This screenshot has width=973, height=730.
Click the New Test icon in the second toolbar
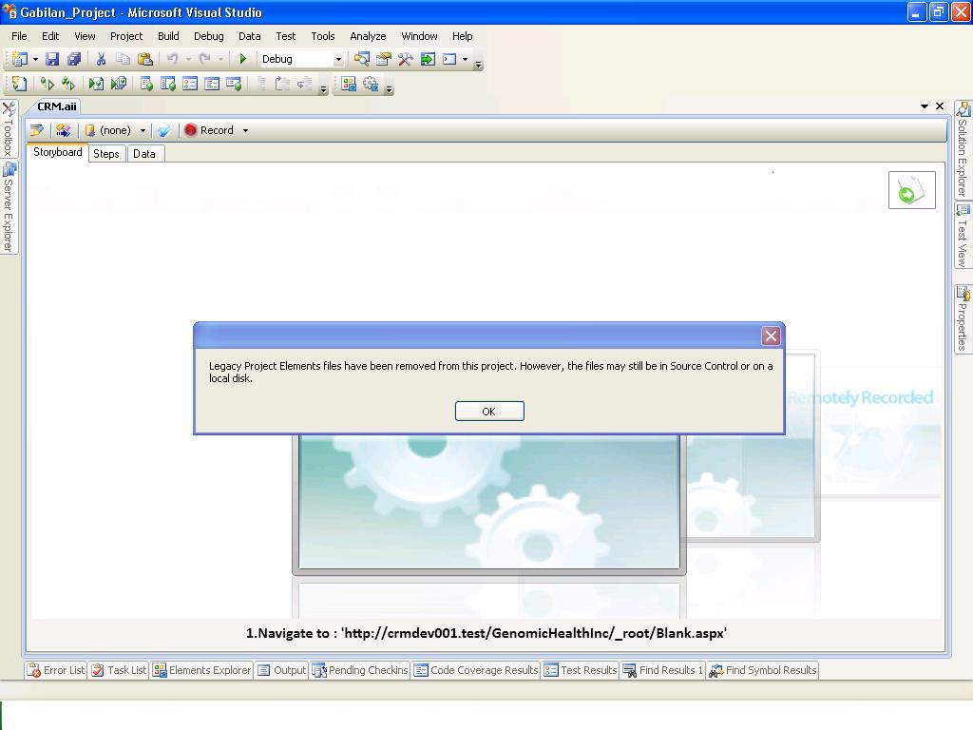coord(20,84)
